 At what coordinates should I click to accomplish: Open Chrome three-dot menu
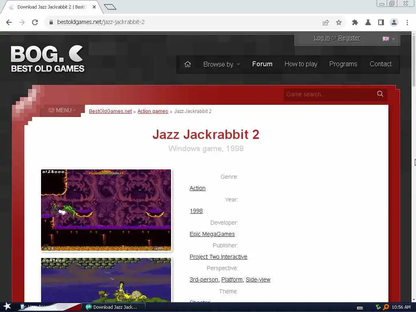[x=407, y=23]
